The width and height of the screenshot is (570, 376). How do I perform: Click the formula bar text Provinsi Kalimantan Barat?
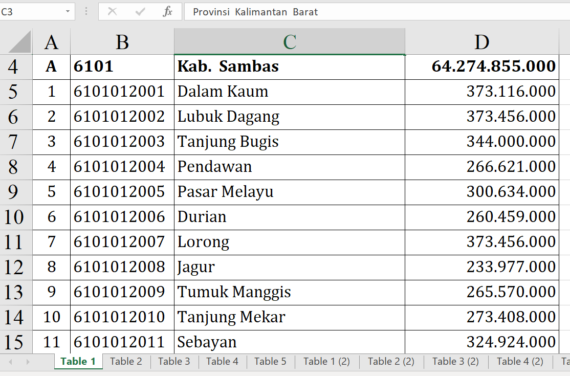point(255,12)
